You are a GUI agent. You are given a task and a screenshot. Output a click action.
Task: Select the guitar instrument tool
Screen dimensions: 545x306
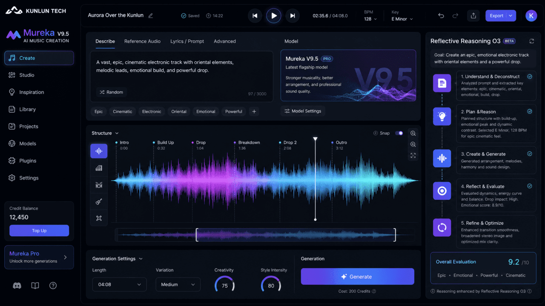(x=99, y=201)
